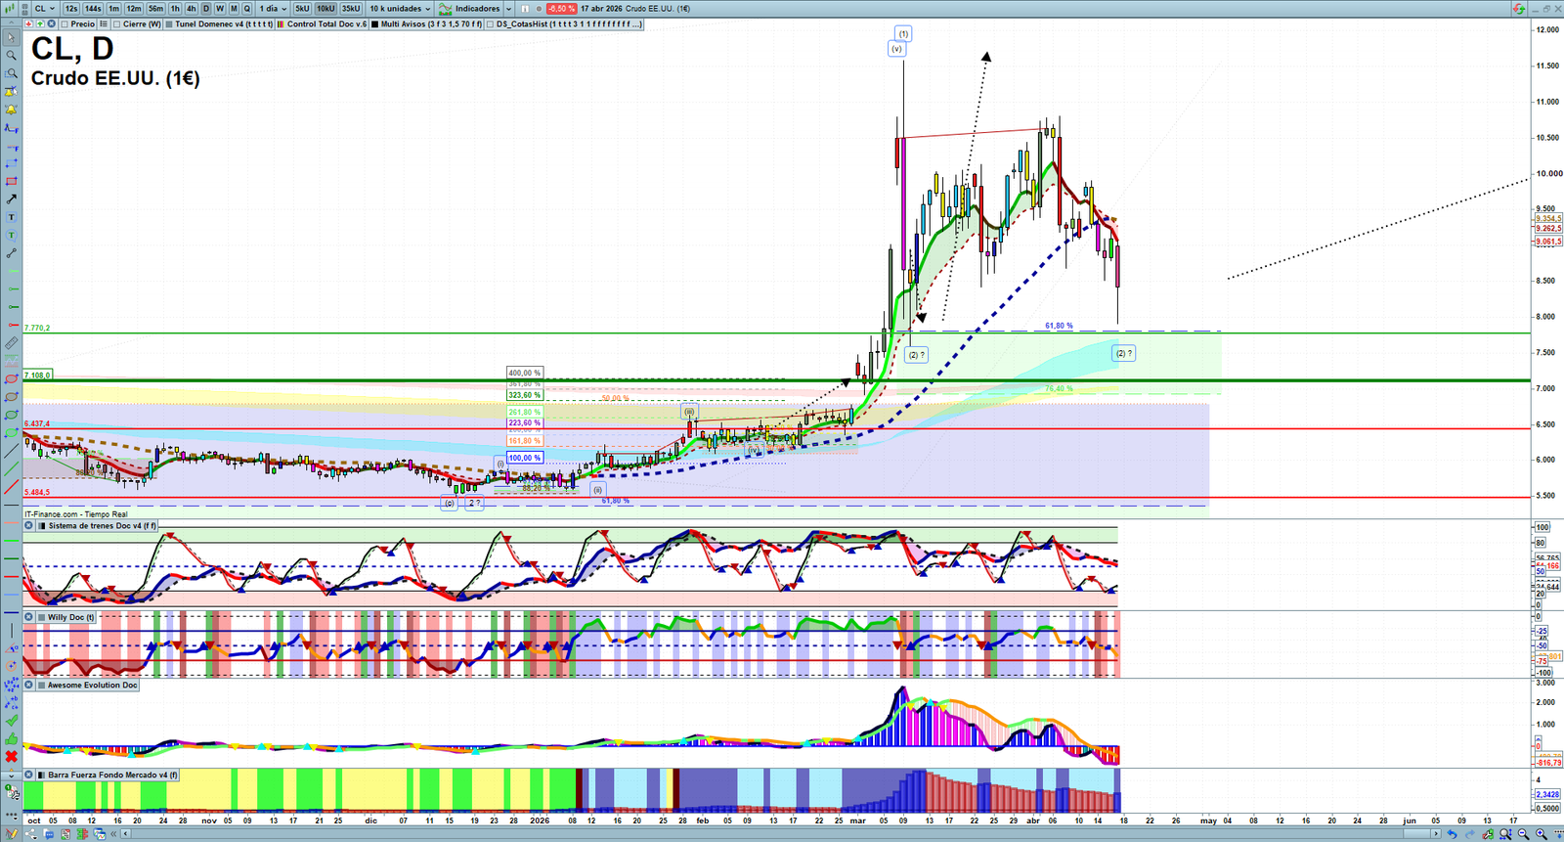Expand the chevron at left of Barra Fuerza panel
Viewport: 1564px width, 842px height.
[11, 775]
